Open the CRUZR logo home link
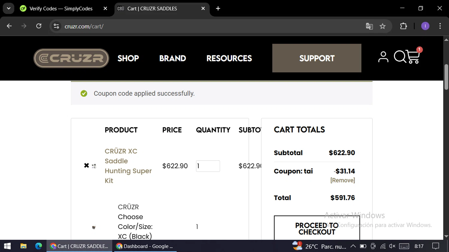449x252 pixels. (x=71, y=58)
